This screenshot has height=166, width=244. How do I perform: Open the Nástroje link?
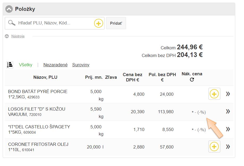point(18,36)
